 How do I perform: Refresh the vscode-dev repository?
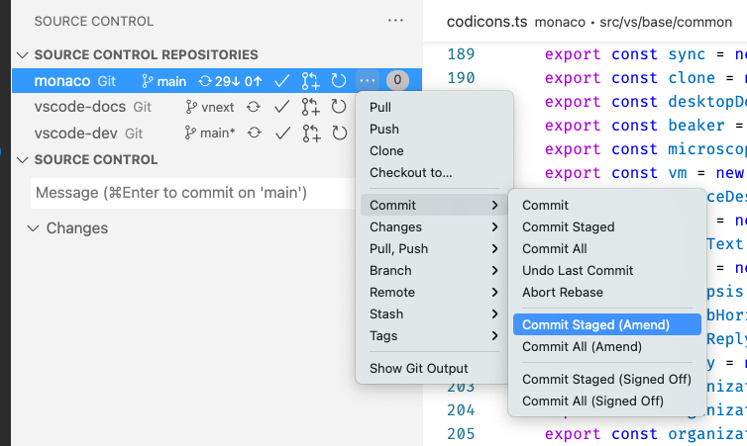coord(340,134)
